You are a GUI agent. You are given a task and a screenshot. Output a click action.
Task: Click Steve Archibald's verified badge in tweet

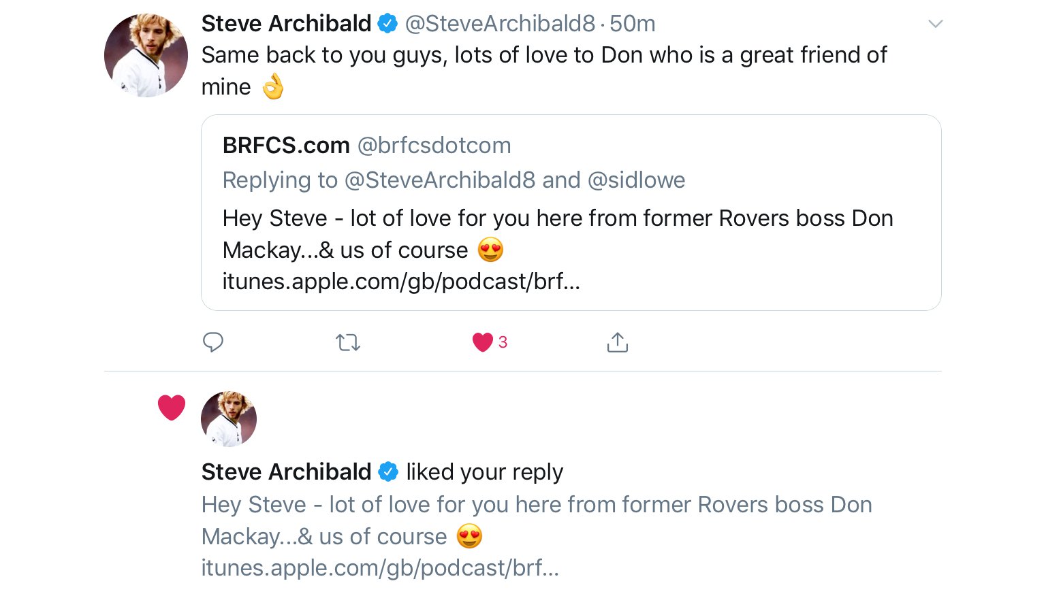387,24
